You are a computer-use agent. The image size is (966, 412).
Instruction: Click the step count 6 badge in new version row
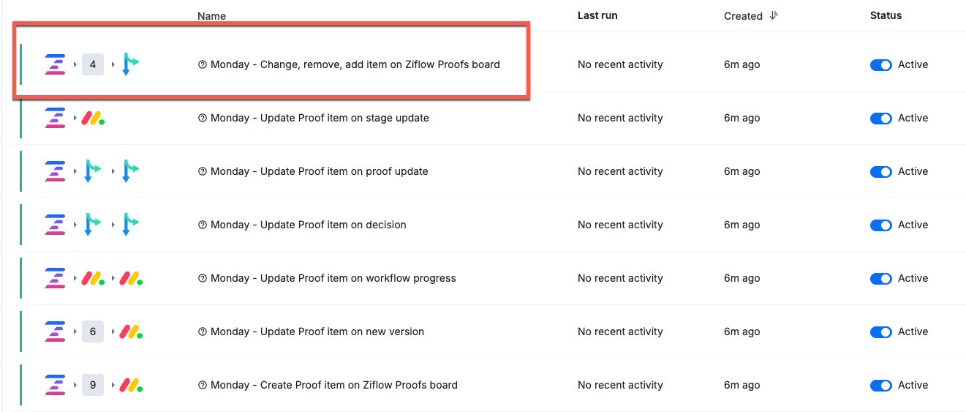click(x=93, y=332)
